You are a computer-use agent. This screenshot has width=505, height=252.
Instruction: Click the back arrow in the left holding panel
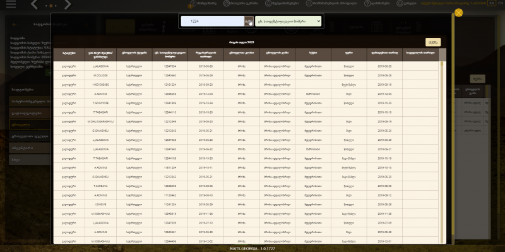point(14,25)
